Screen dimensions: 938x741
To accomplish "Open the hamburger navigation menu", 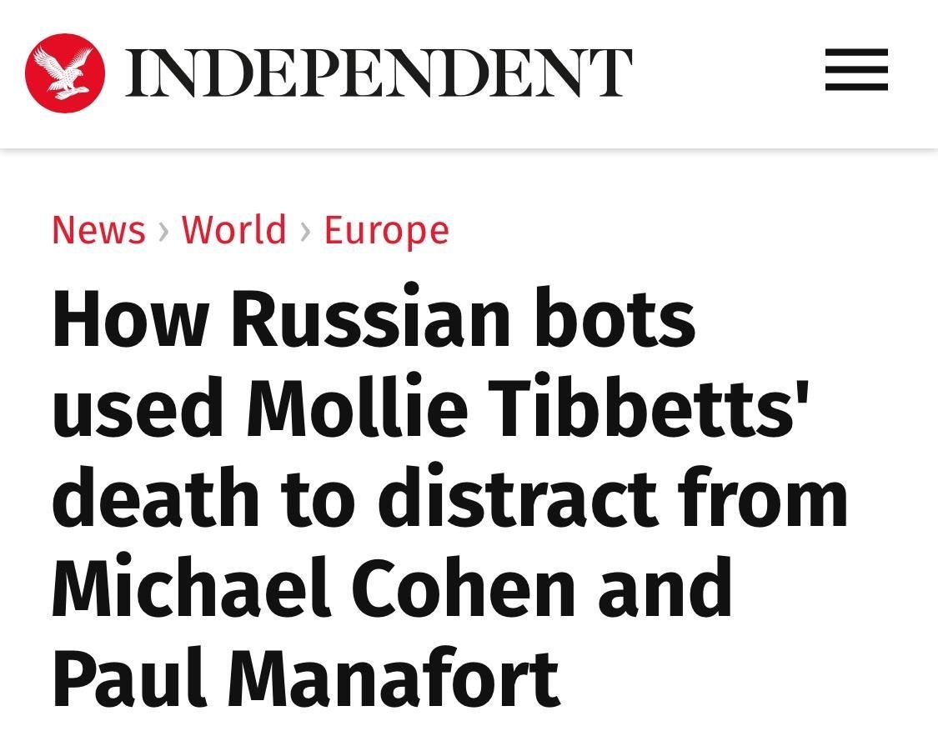I will pos(856,70).
